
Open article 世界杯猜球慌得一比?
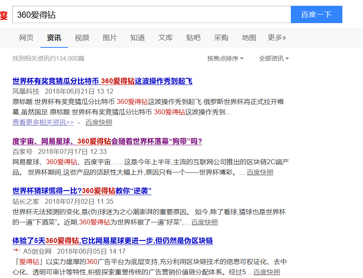coord(82,191)
